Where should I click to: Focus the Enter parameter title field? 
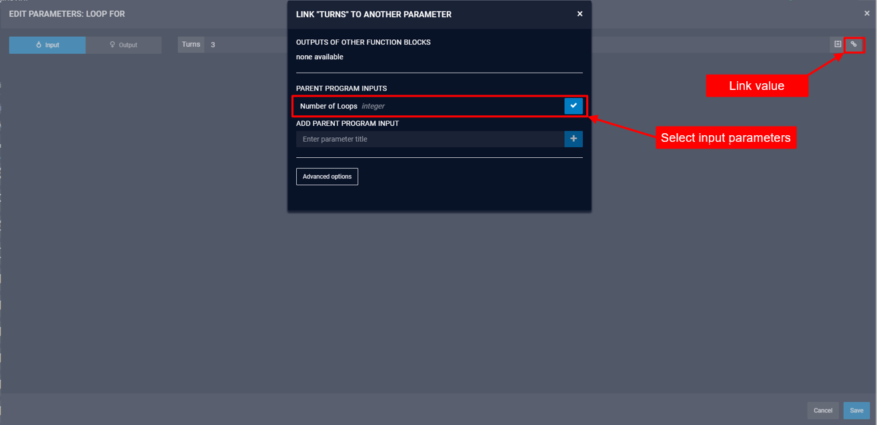430,139
